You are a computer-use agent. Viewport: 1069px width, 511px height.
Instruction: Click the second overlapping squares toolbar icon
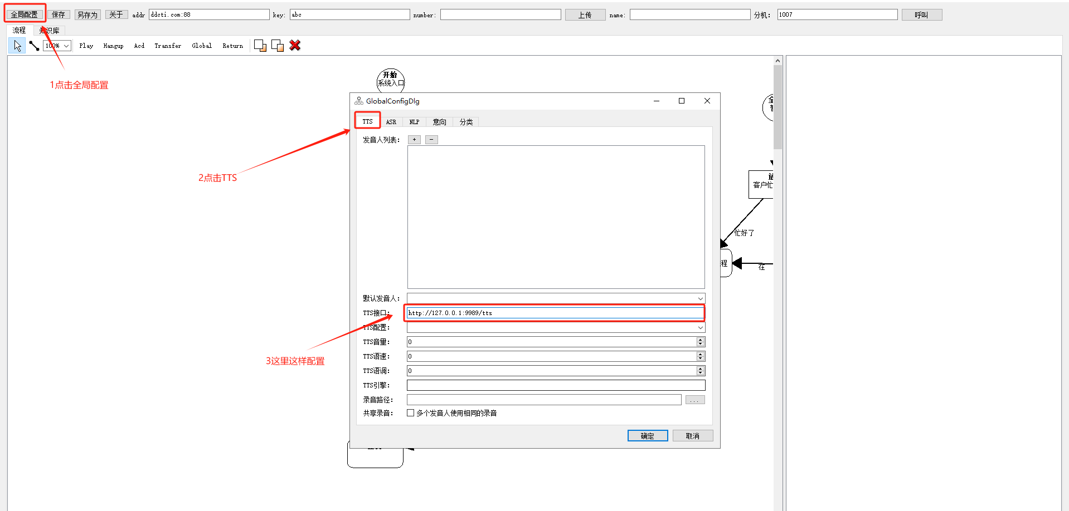278,46
